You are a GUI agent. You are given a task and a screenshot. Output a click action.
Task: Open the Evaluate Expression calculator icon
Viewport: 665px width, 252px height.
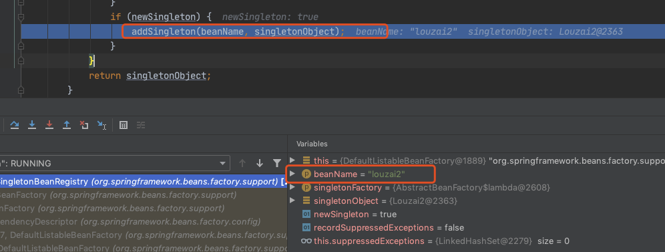[x=124, y=125]
